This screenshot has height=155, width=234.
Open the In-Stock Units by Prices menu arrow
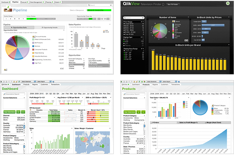point(229,17)
